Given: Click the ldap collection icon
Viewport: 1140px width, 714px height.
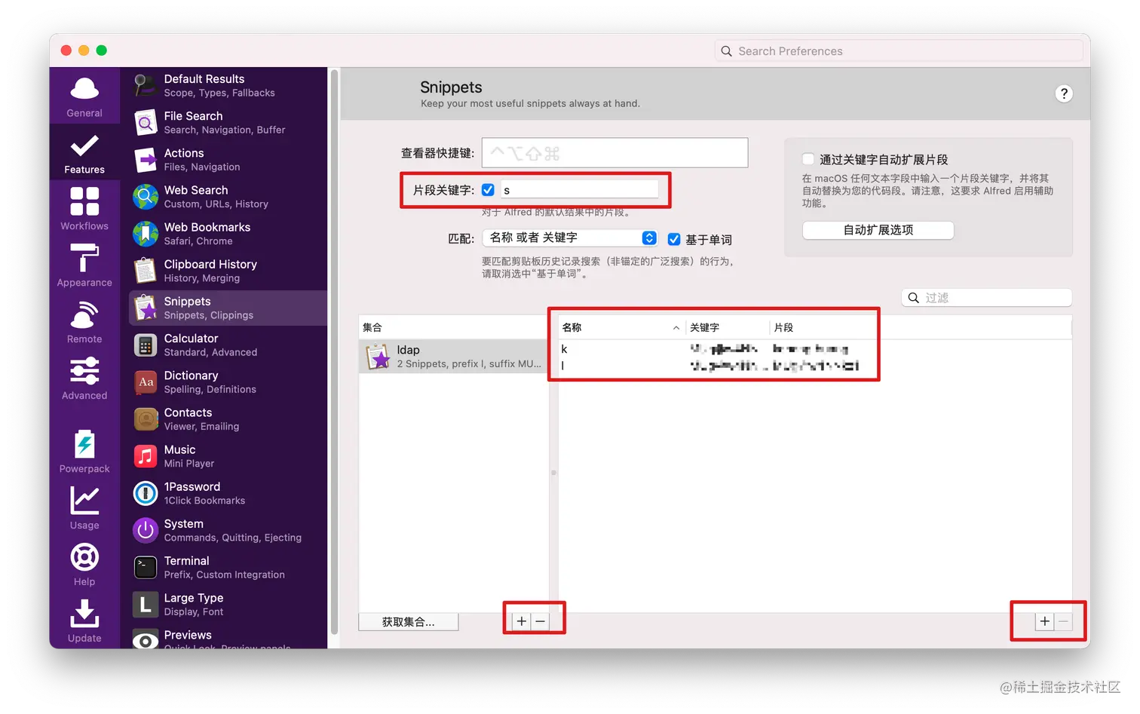Looking at the screenshot, I should click(377, 357).
